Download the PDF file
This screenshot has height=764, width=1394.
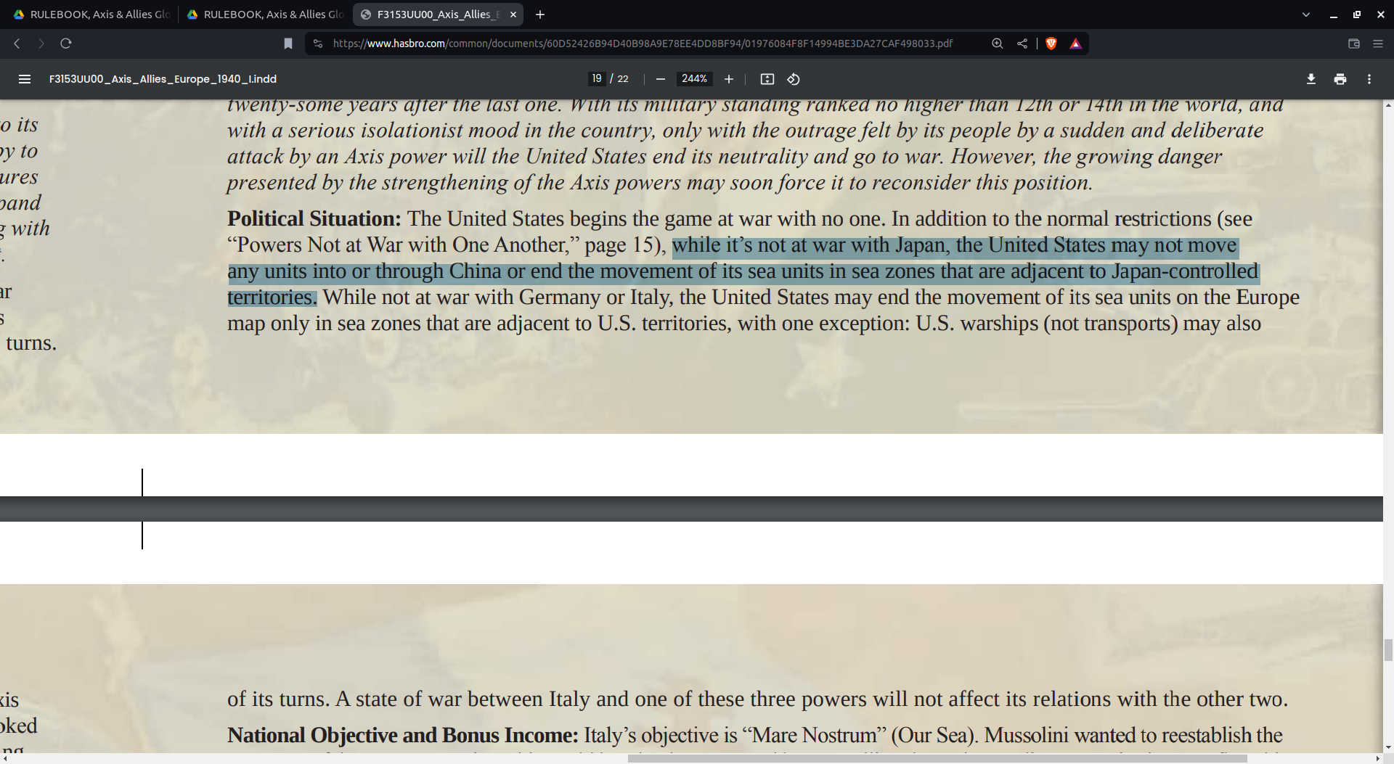[x=1311, y=79]
